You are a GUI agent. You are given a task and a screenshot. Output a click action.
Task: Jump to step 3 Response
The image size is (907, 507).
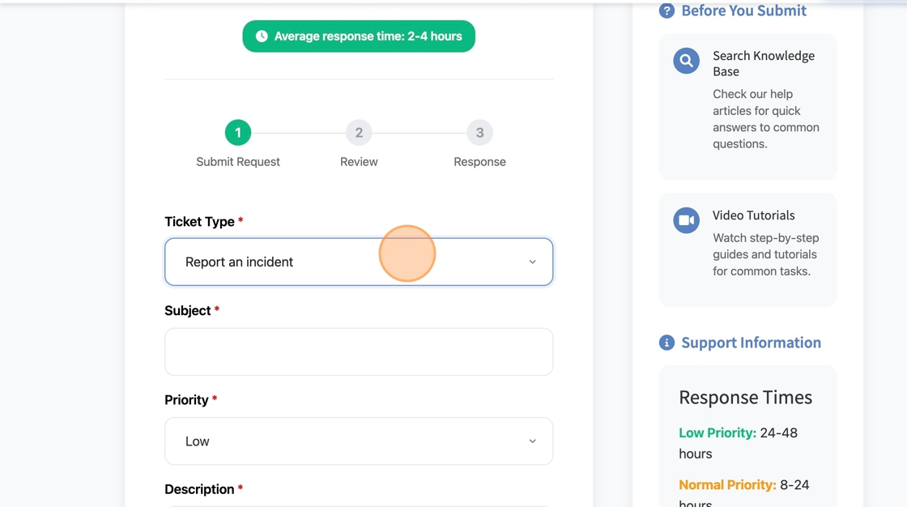tap(479, 132)
